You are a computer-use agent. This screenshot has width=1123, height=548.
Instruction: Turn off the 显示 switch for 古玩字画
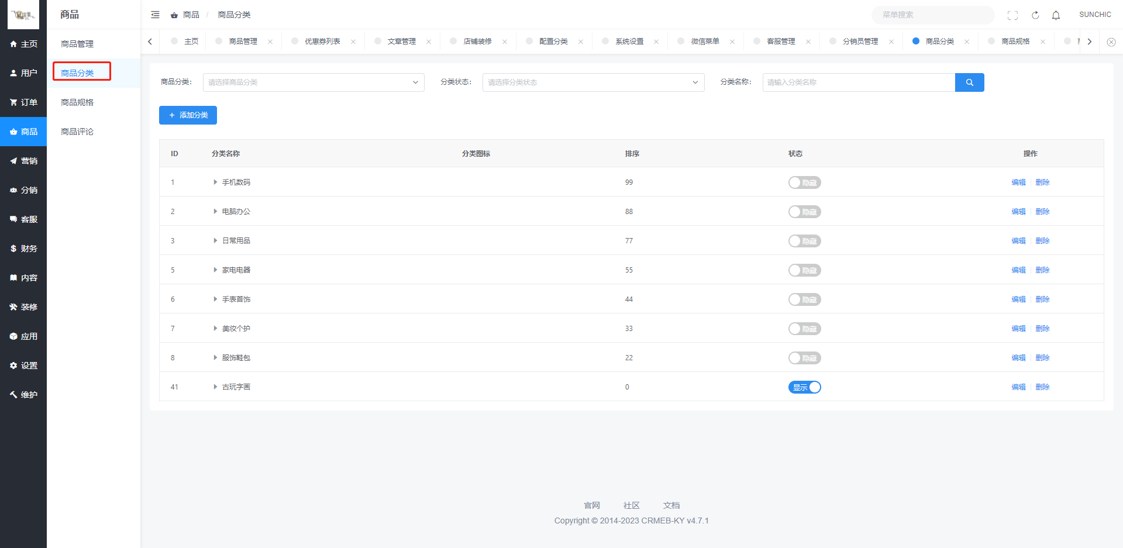(804, 387)
